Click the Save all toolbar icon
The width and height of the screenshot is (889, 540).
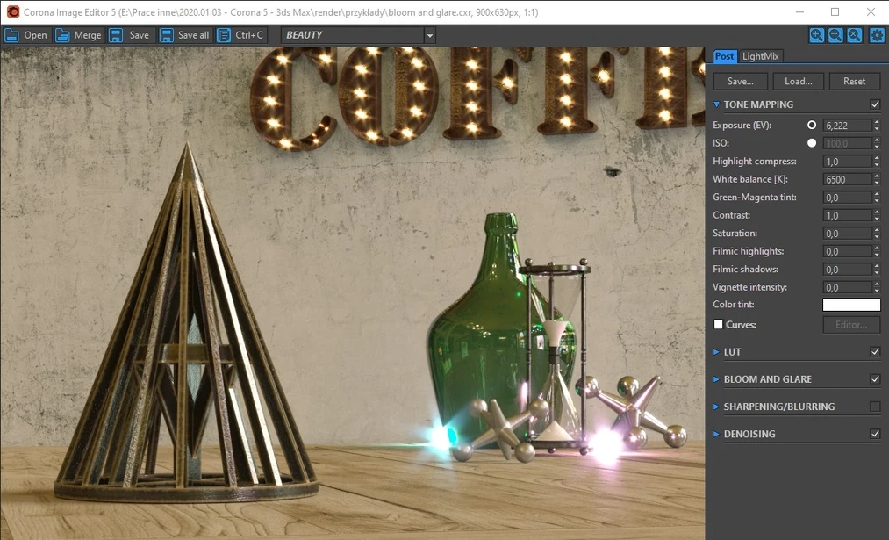tap(167, 35)
